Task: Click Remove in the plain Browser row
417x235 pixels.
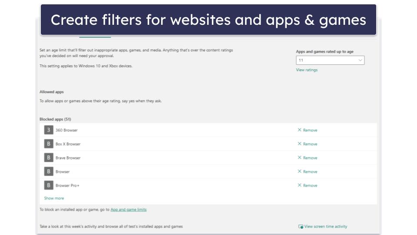Action: coord(308,171)
